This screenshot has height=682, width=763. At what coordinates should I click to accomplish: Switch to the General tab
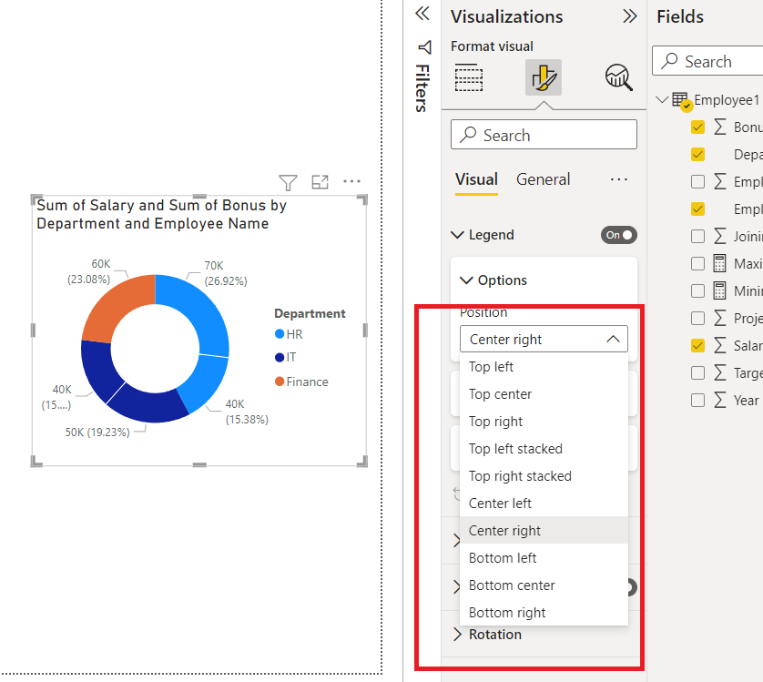click(x=543, y=179)
